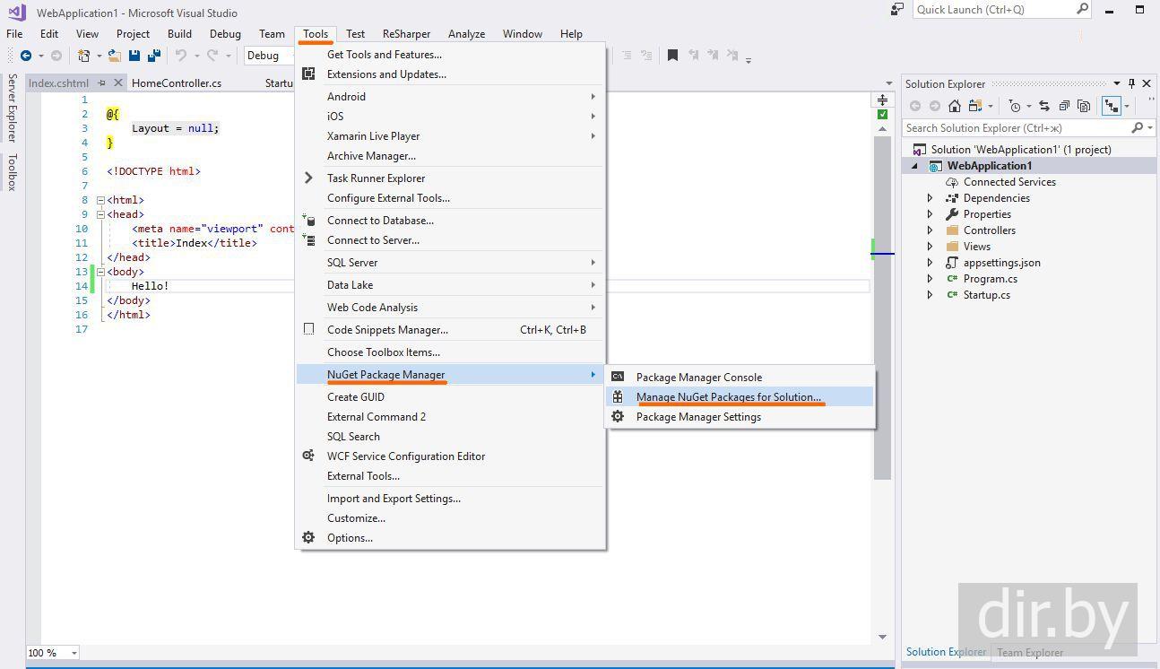Screen dimensions: 1160x669
Task: Open the Debug configuration dropdown
Action: [x=269, y=56]
